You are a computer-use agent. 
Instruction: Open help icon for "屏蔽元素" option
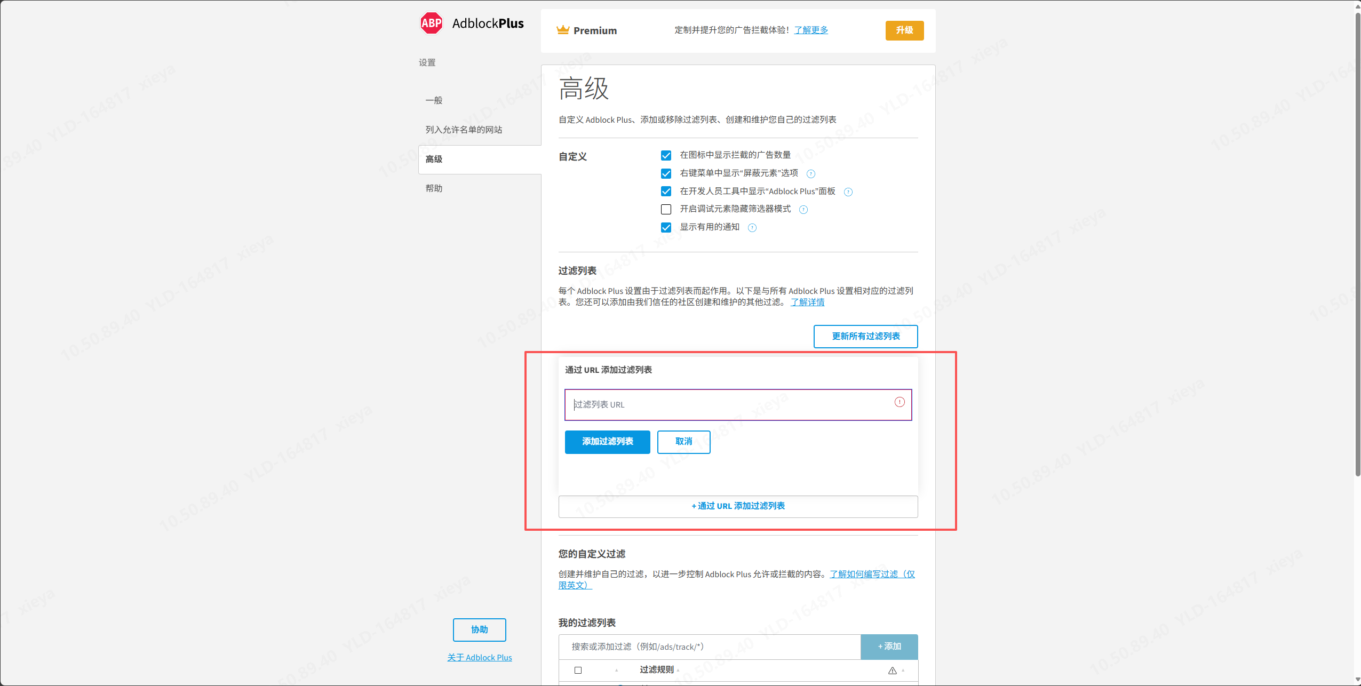tap(811, 174)
